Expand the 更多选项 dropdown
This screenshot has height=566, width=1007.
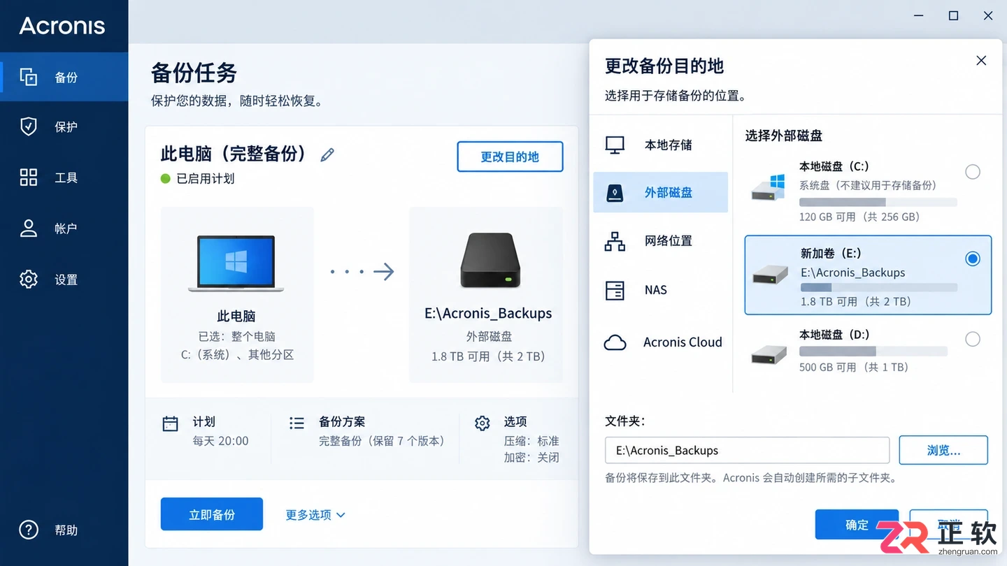315,515
